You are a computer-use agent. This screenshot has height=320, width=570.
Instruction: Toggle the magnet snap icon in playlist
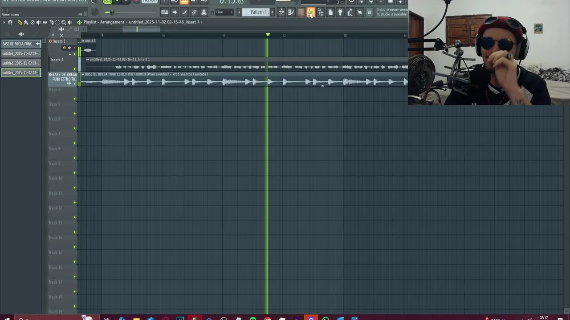tap(10, 22)
